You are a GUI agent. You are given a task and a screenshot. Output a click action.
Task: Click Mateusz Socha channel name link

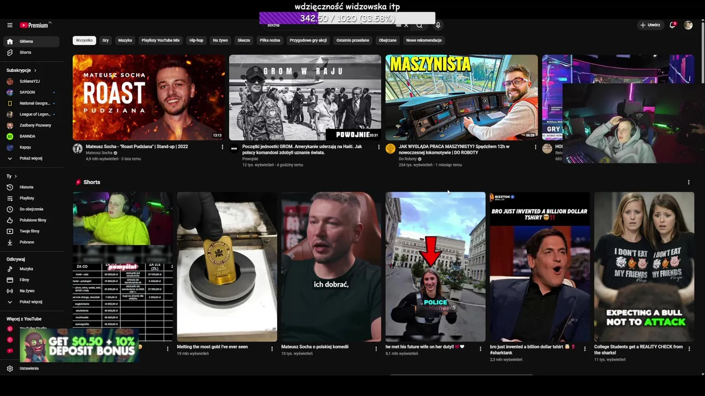click(x=99, y=153)
